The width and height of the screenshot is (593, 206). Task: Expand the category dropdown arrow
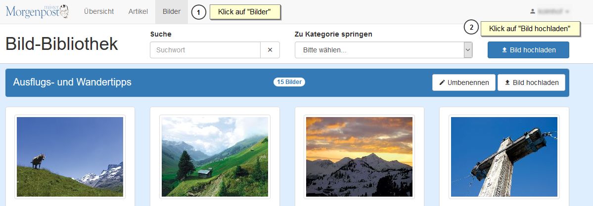pos(468,50)
